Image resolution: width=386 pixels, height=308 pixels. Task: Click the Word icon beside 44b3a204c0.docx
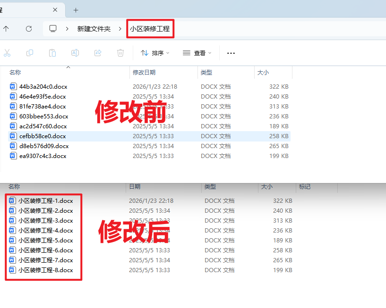(13, 86)
